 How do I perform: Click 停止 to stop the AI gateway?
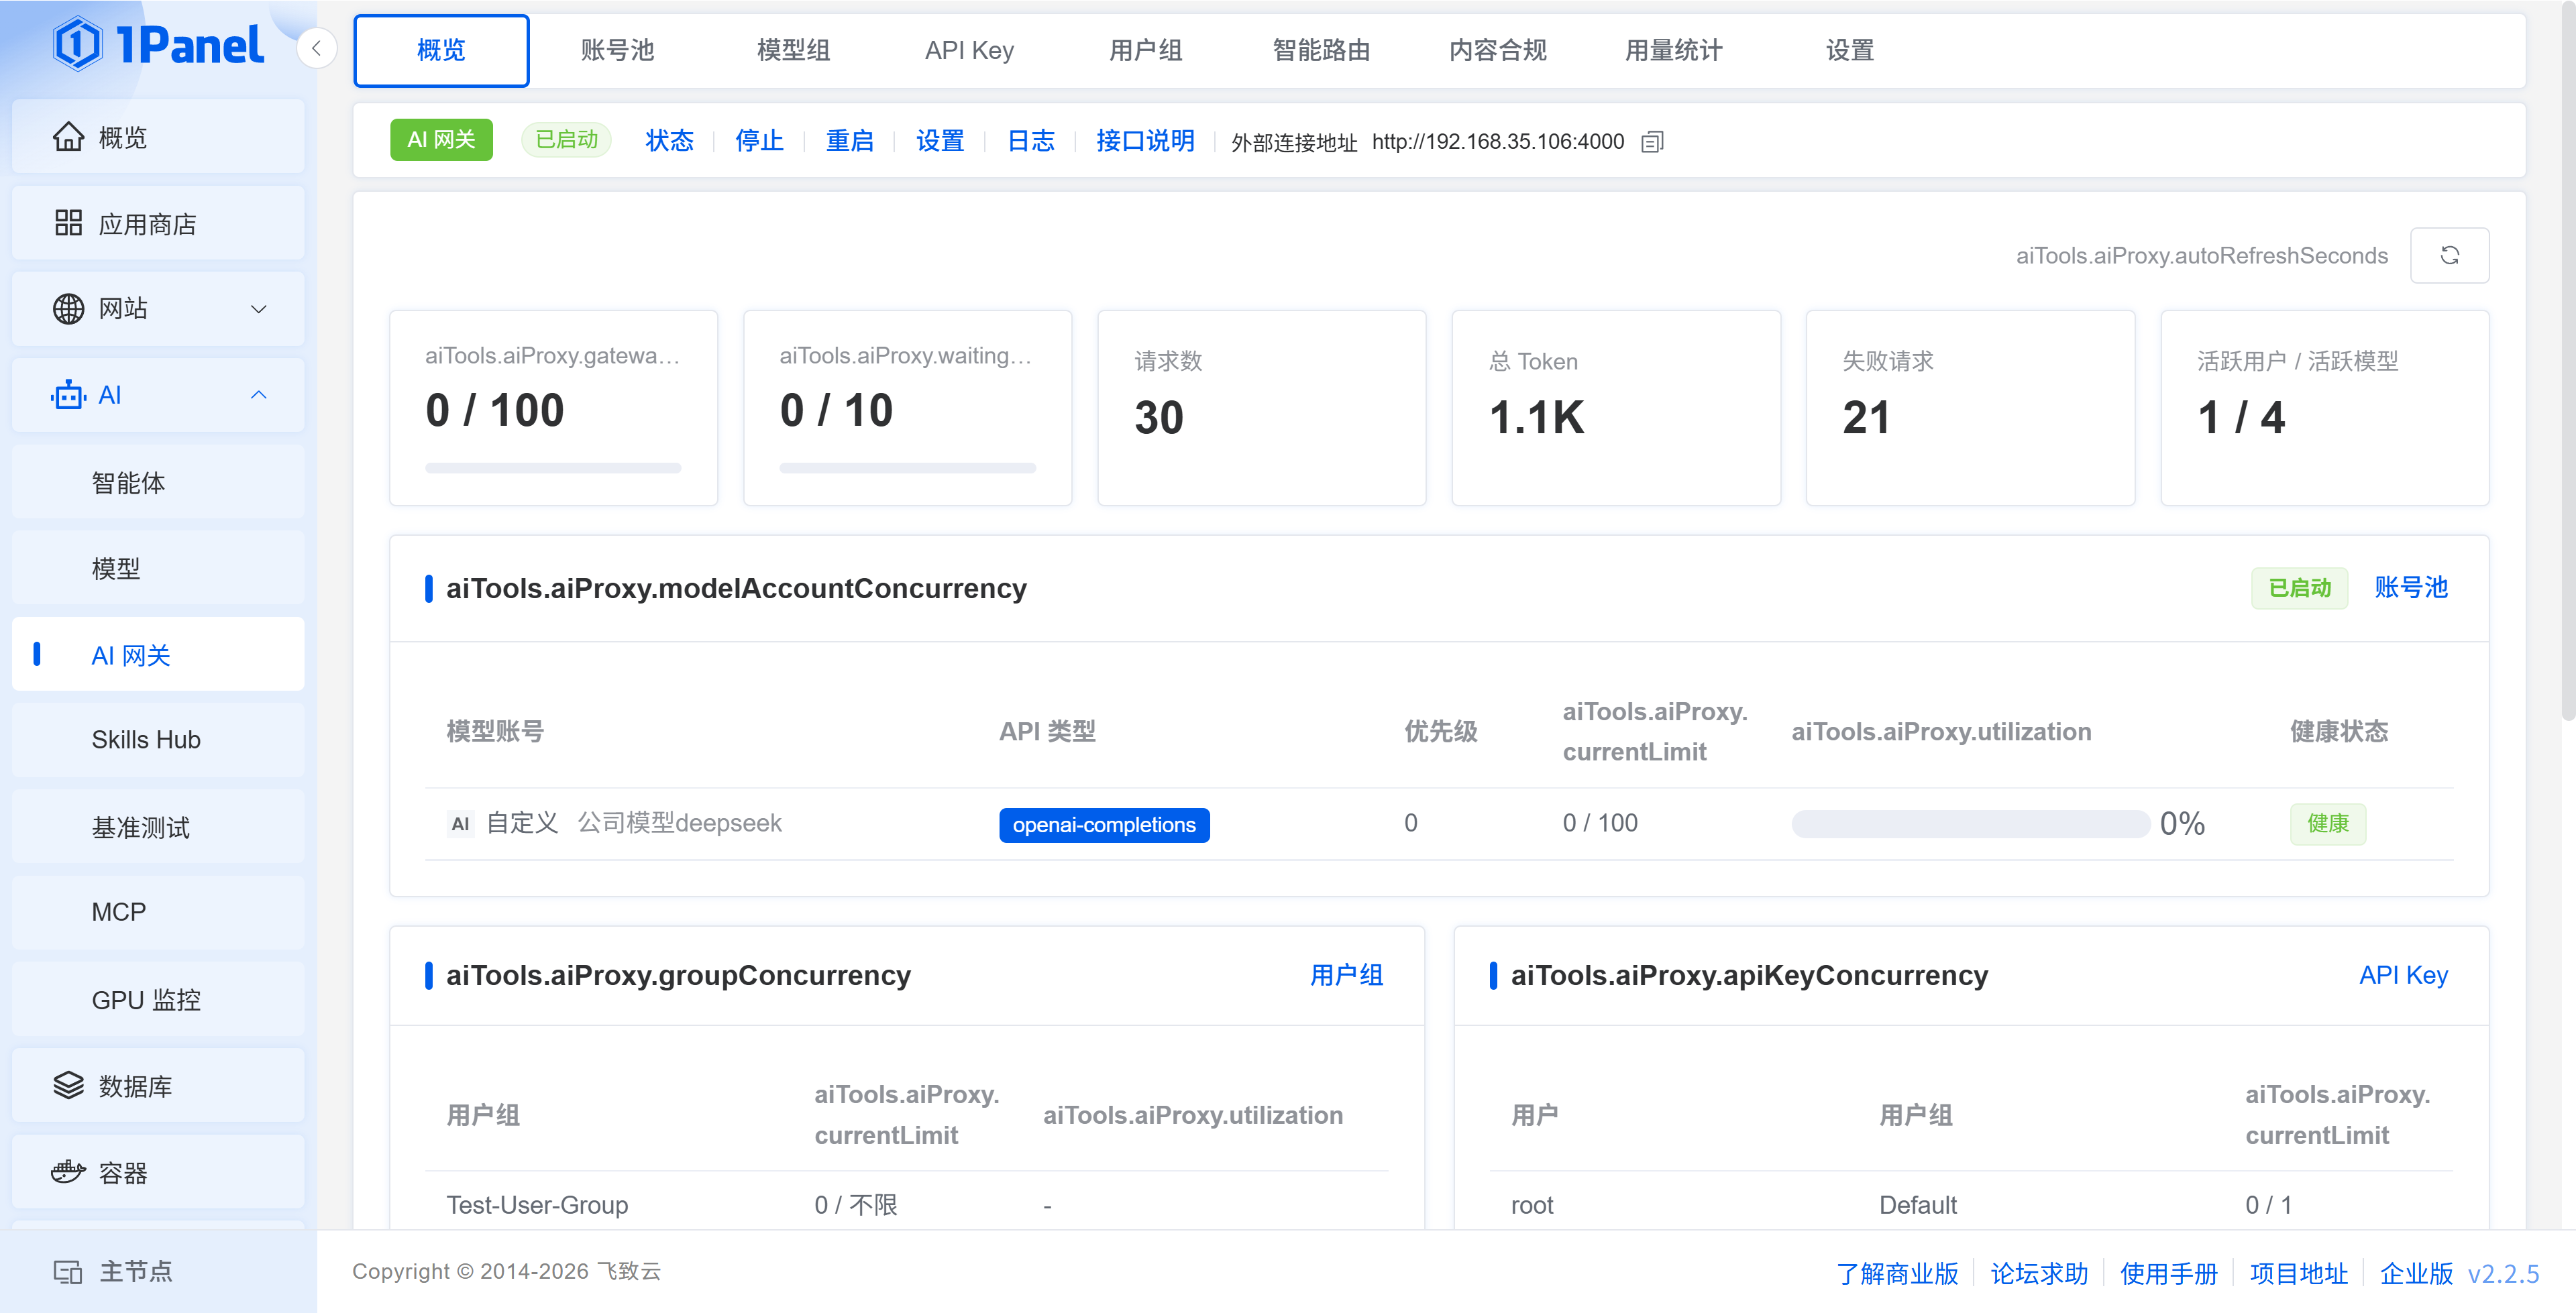759,141
